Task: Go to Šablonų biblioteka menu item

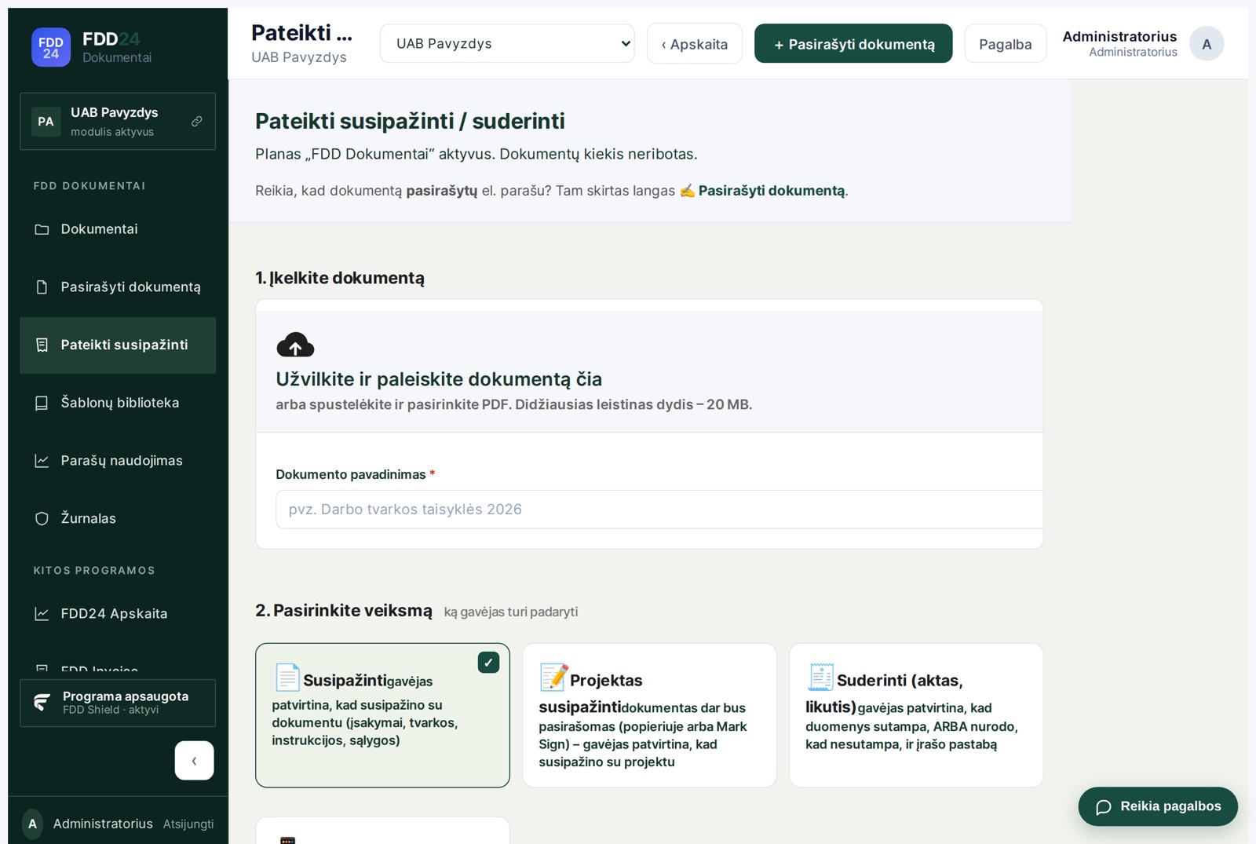Action: (118, 403)
